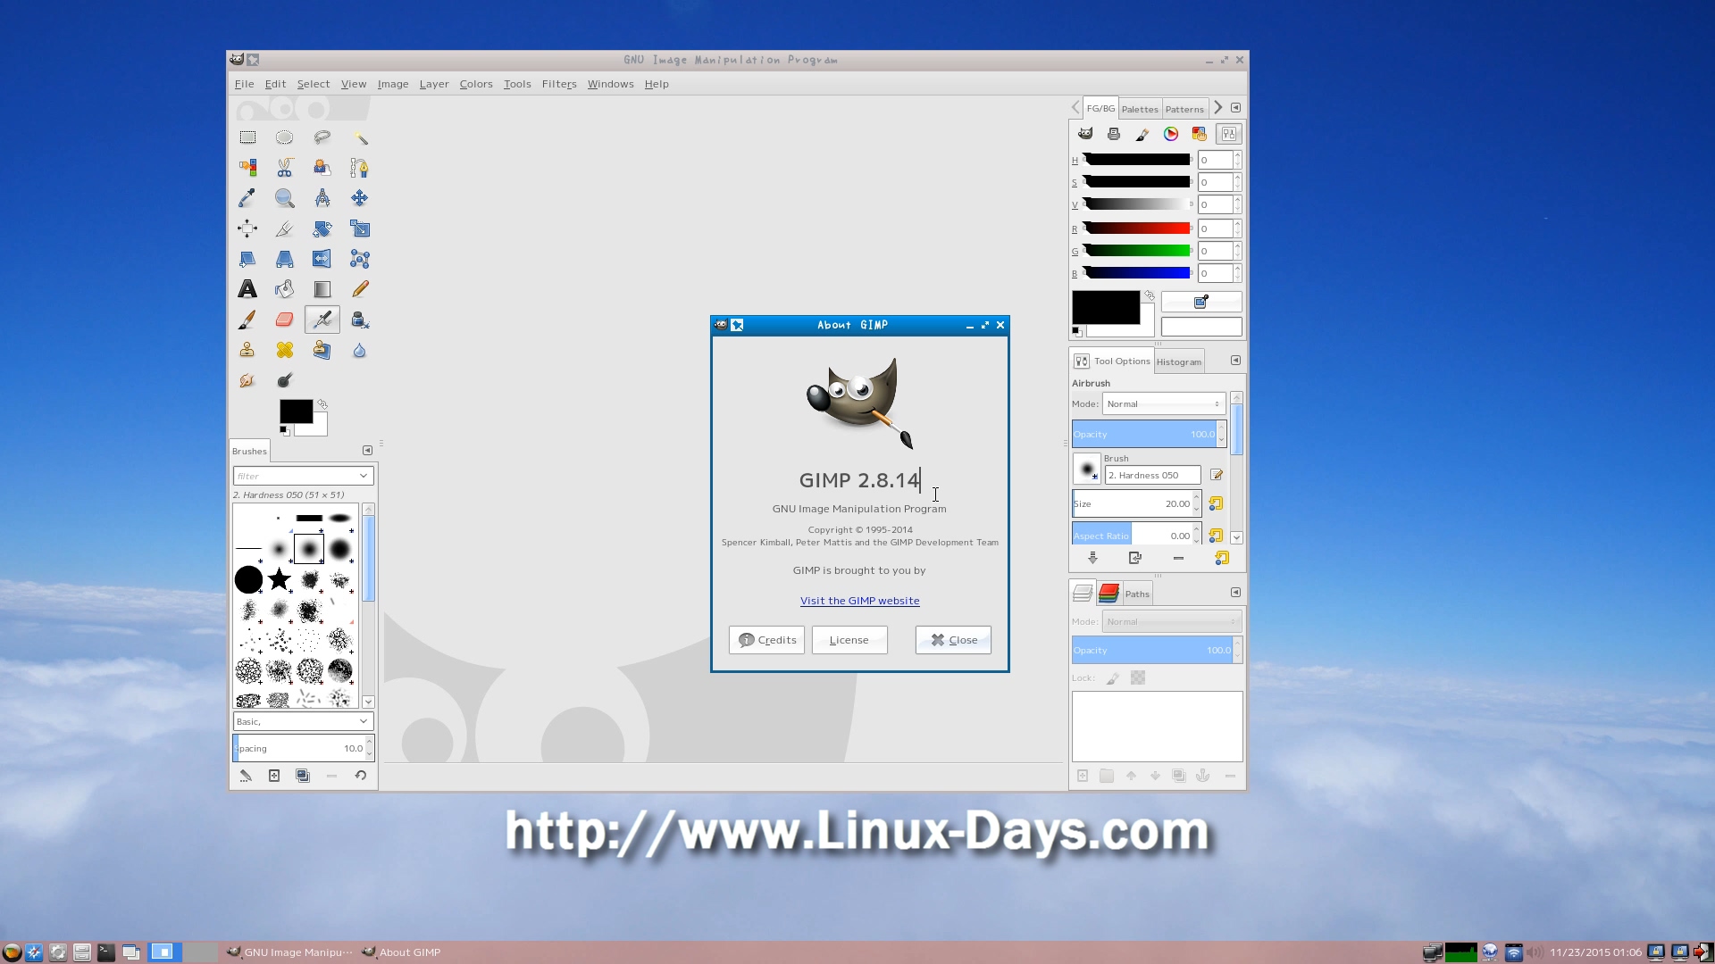Swap foreground and background colors in toolbox
The height and width of the screenshot is (964, 1715).
pos(322,404)
